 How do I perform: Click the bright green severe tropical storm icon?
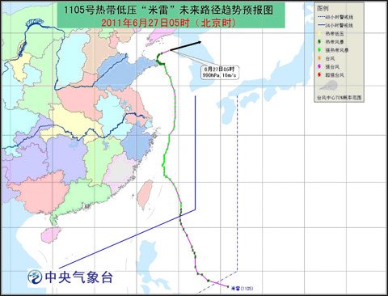(x=320, y=50)
